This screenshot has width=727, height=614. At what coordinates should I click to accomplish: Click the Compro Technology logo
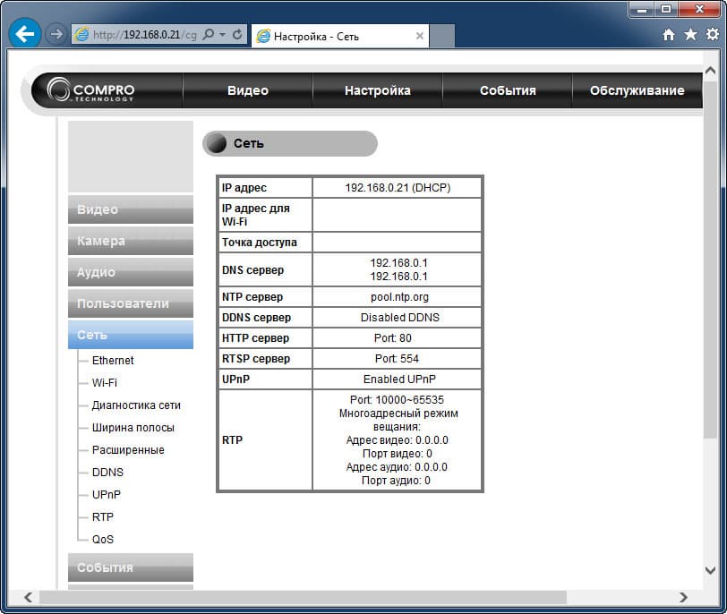[x=91, y=90]
